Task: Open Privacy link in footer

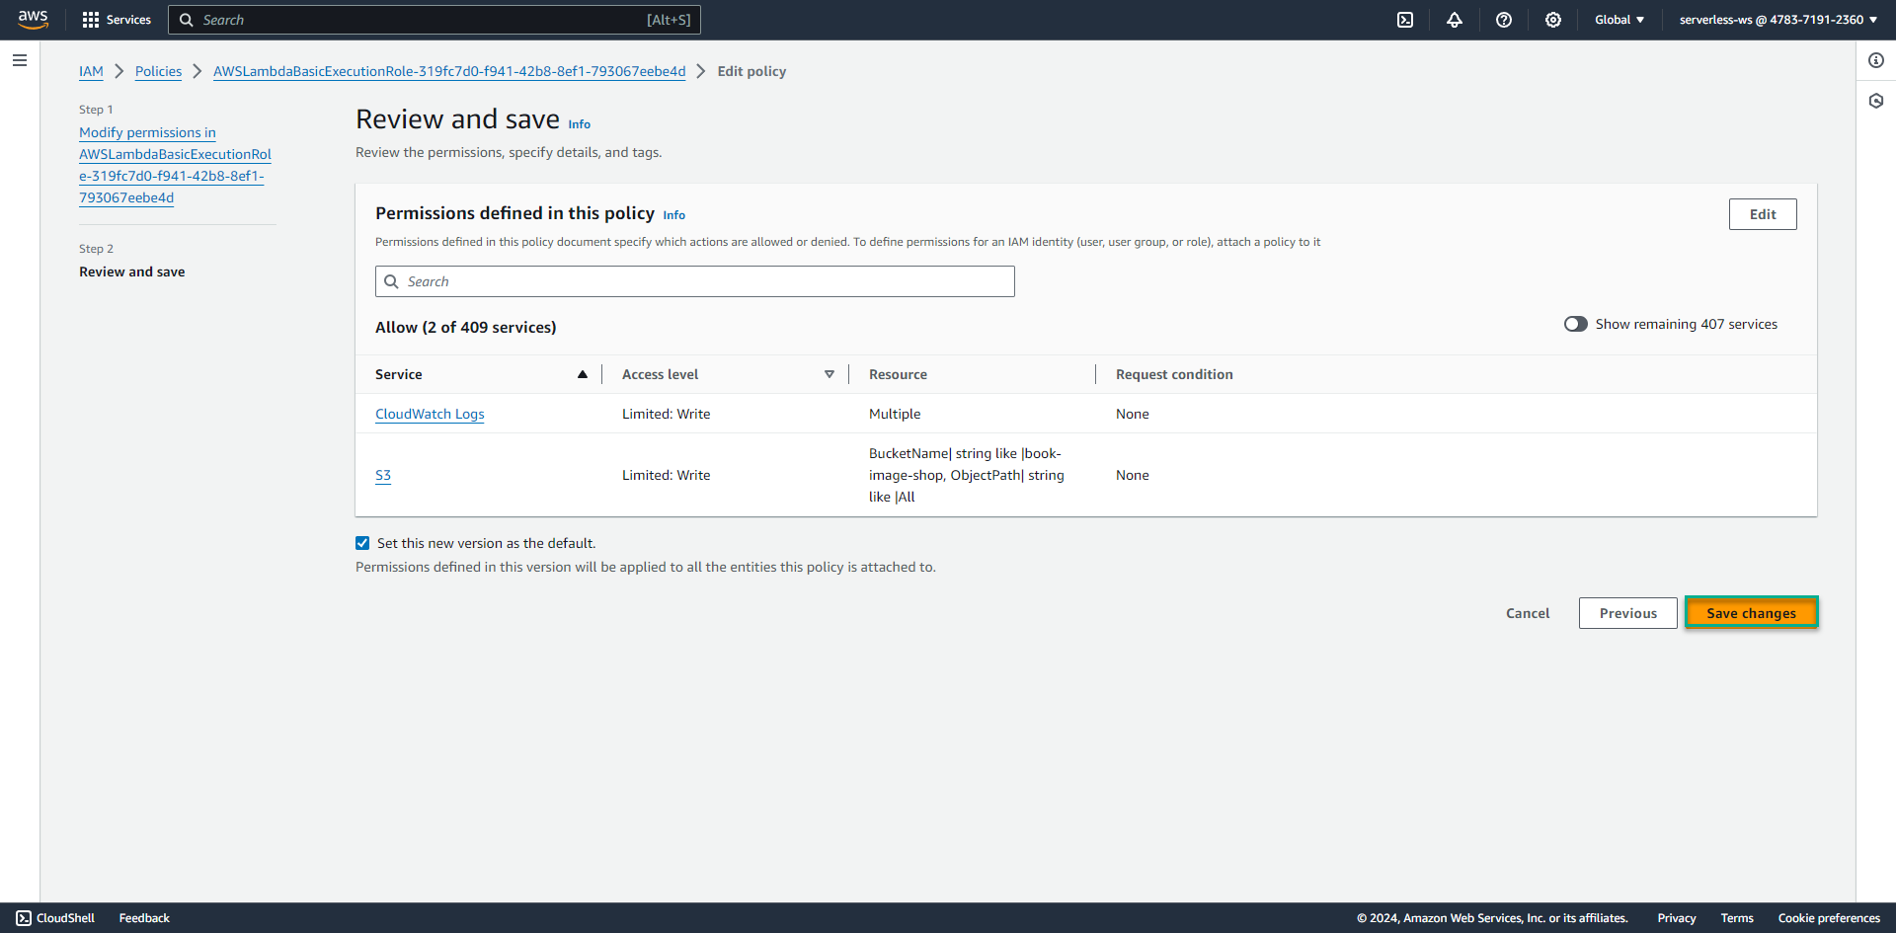Action: pyautogui.click(x=1677, y=918)
